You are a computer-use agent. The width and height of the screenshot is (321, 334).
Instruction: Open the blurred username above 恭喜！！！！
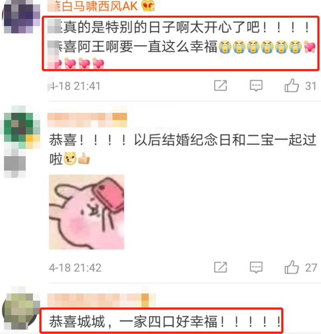(87, 120)
